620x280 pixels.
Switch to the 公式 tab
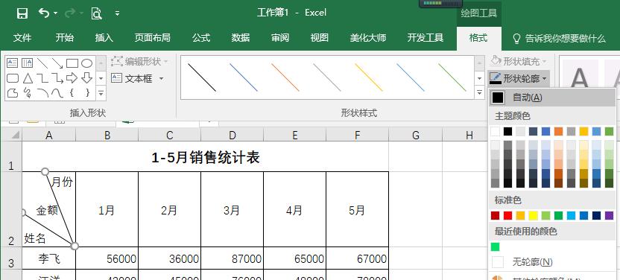click(201, 38)
